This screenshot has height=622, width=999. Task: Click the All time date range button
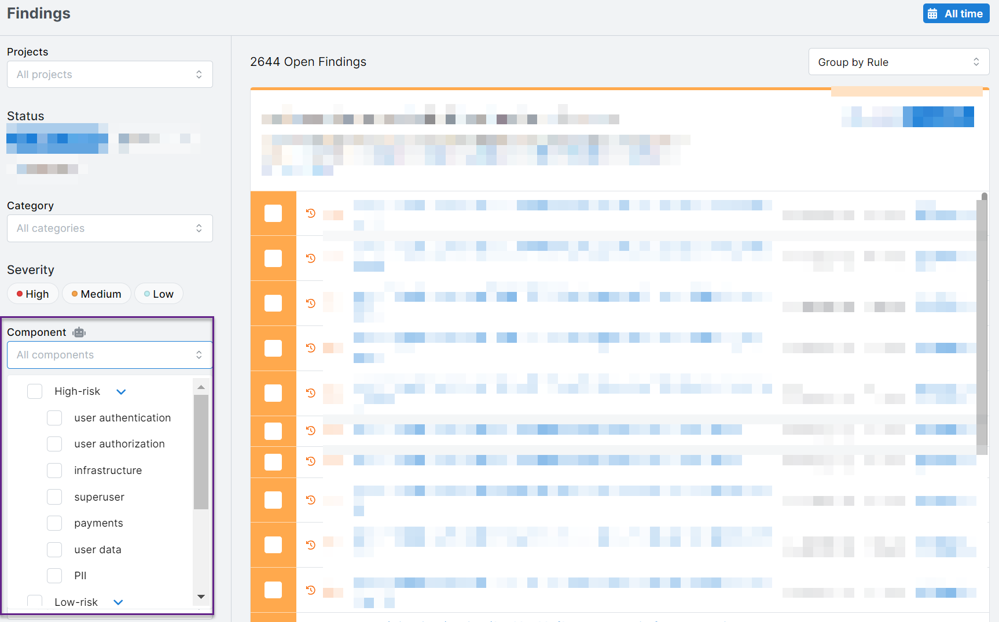(x=956, y=13)
